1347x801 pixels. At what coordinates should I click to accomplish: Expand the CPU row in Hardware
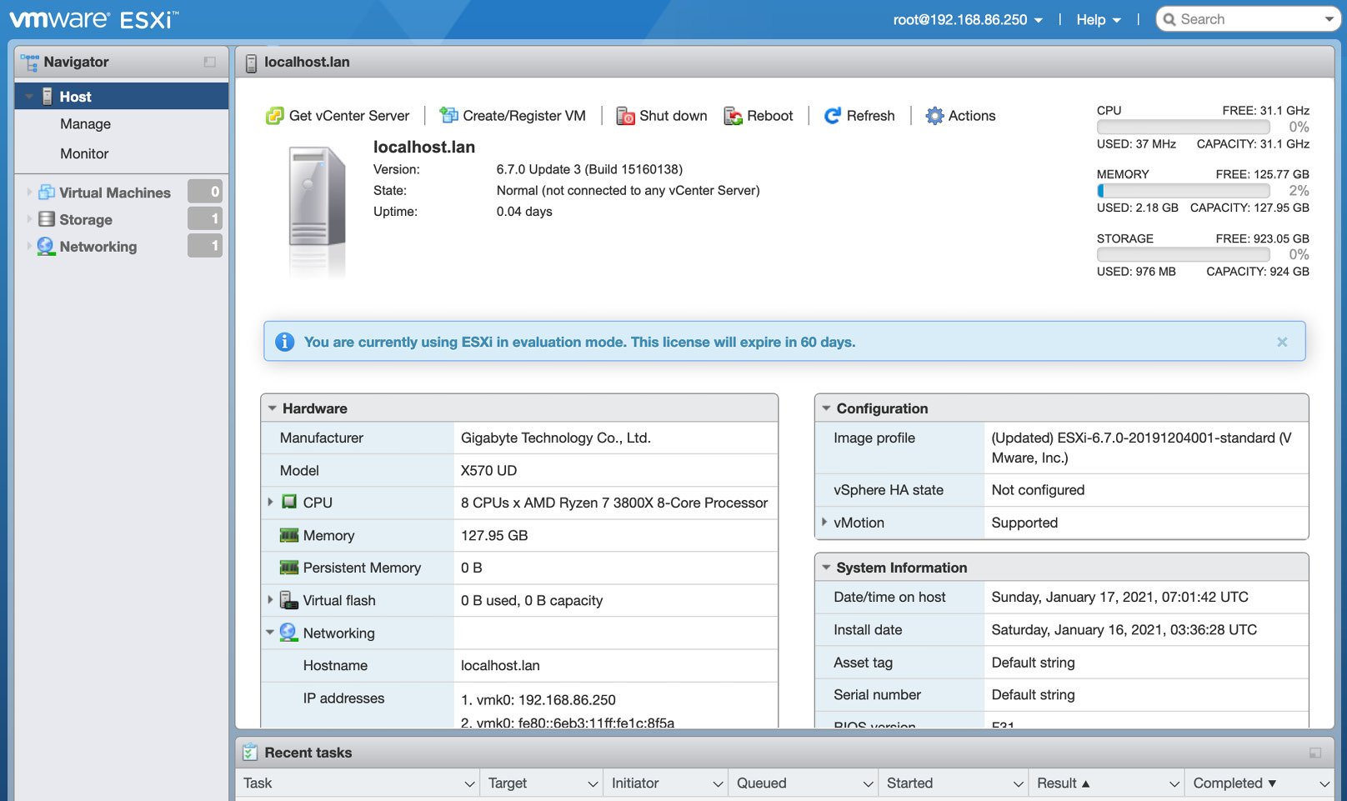(270, 502)
